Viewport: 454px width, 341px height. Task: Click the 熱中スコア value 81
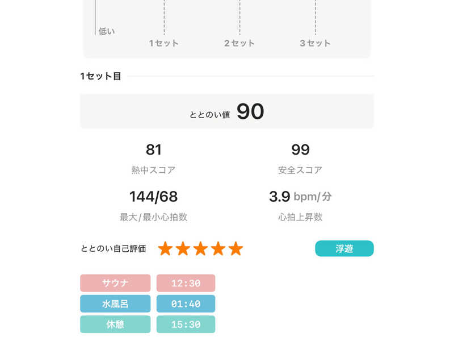click(154, 149)
